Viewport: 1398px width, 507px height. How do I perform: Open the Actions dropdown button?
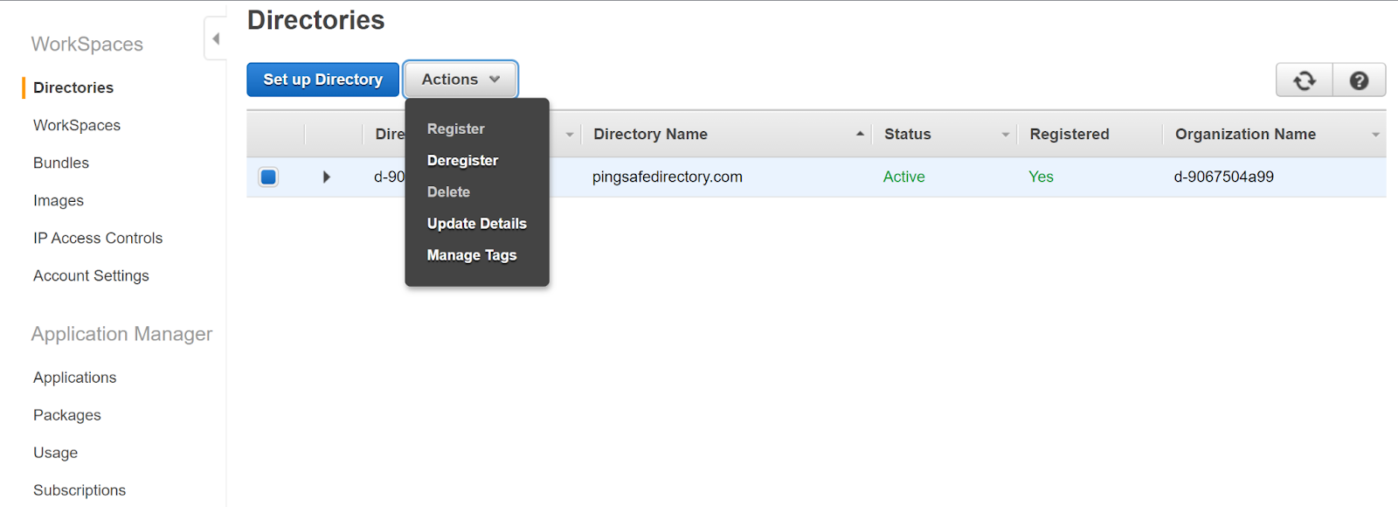pyautogui.click(x=460, y=80)
